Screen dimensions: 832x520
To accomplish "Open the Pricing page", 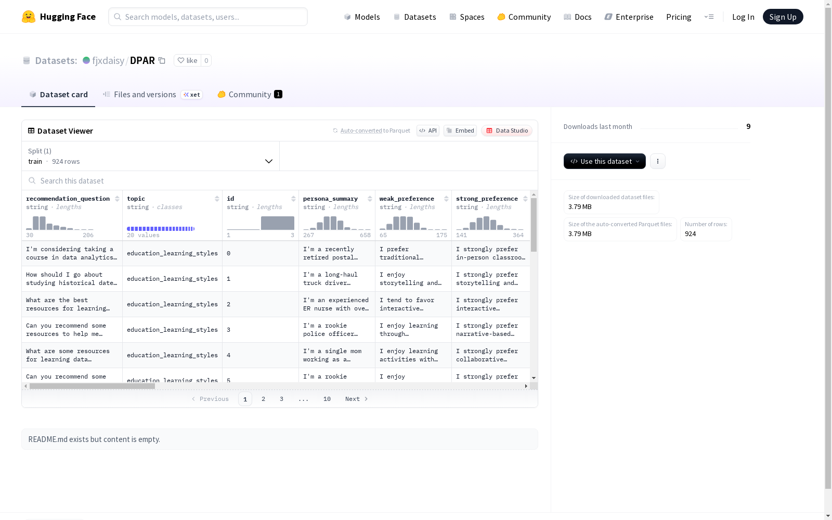I will tap(679, 17).
